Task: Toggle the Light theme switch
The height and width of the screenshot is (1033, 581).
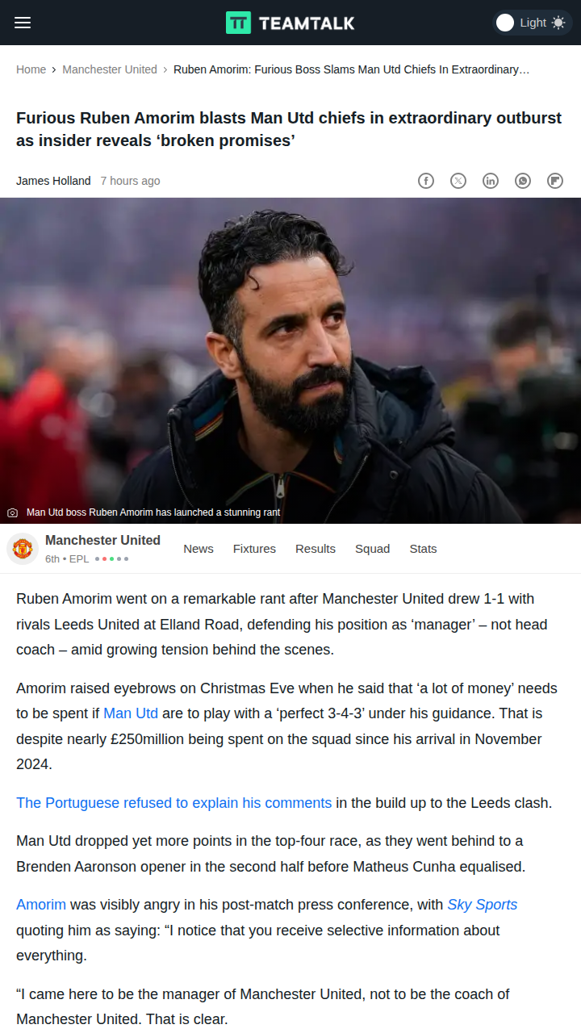Action: point(531,23)
